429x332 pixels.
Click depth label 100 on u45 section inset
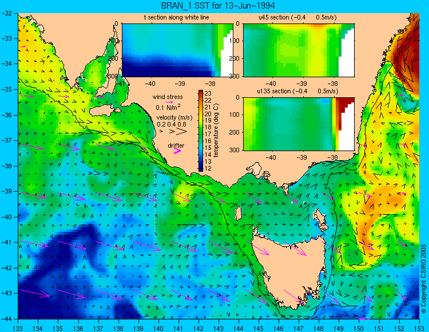coord(234,41)
